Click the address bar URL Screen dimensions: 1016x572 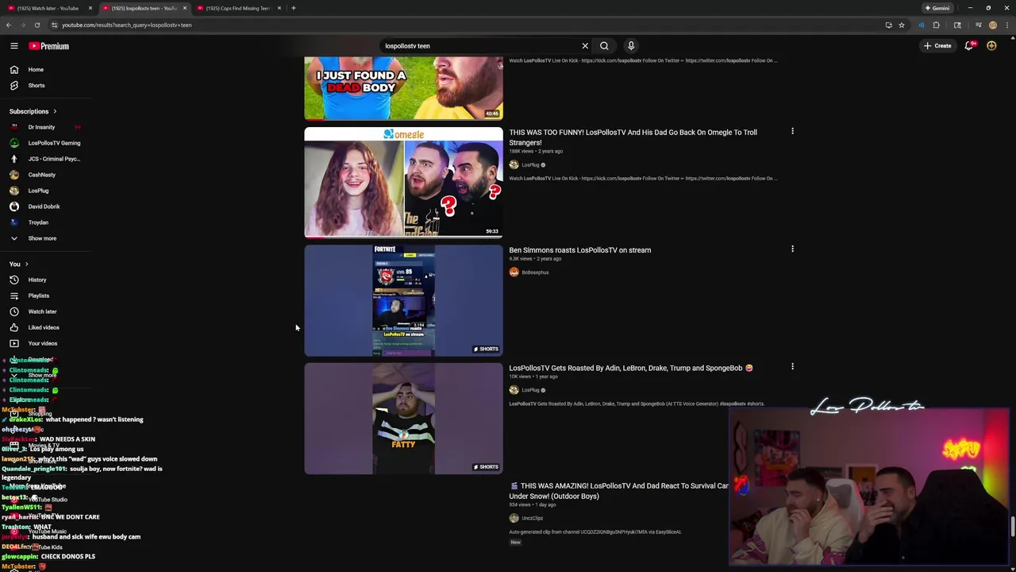click(127, 25)
